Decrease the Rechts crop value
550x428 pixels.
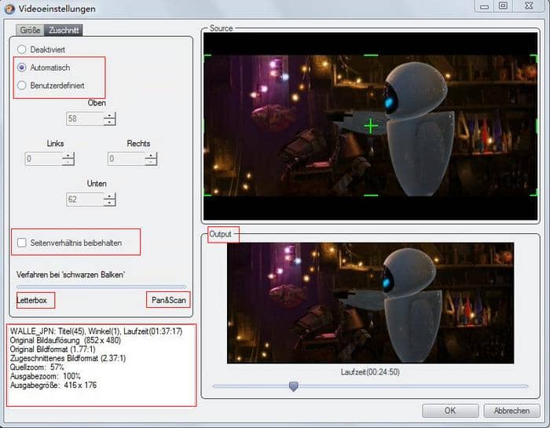click(151, 163)
